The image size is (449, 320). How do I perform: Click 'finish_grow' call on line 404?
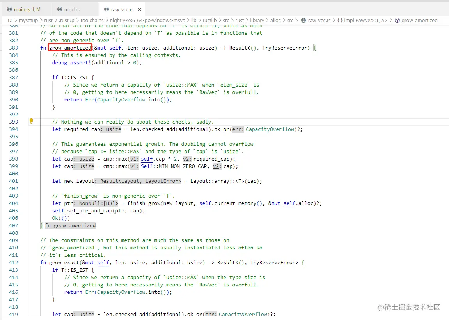(144, 203)
